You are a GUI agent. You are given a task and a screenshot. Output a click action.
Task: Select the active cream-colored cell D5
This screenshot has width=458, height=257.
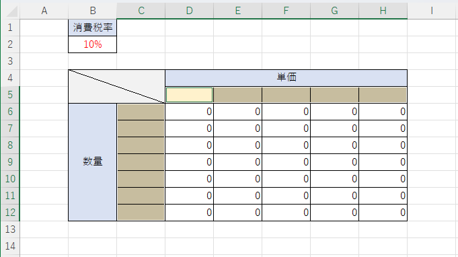[x=190, y=95]
